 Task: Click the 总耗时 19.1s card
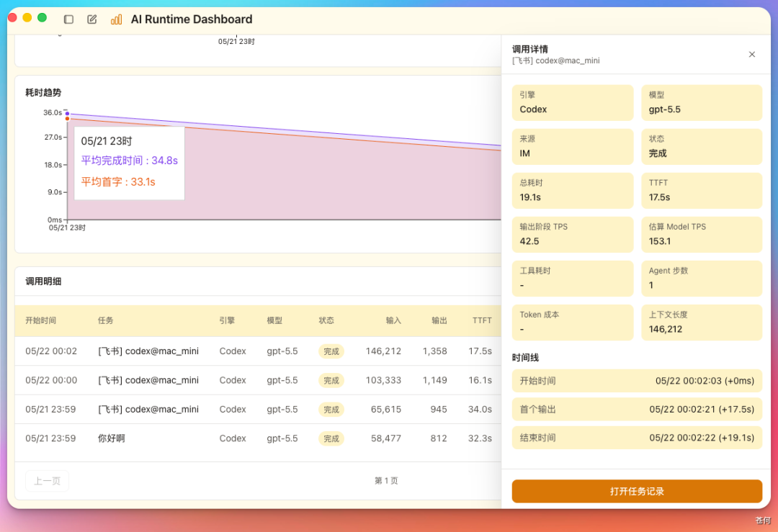[x=573, y=190]
